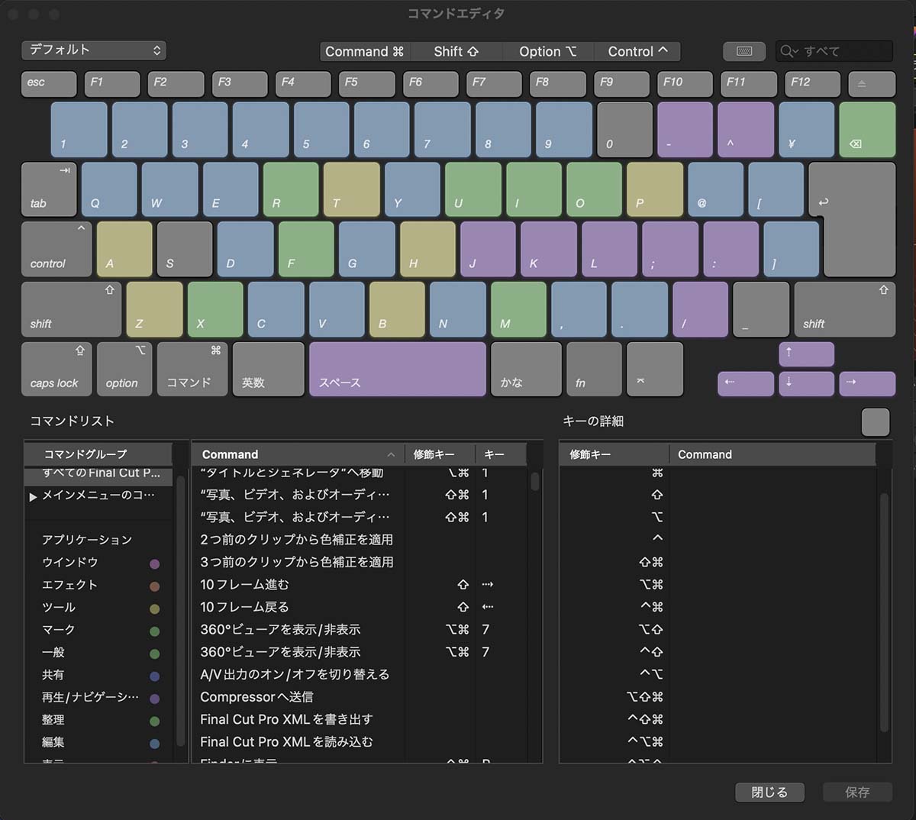Screen dimensions: 916x820
Task: Click the F12 function key
Action: coord(812,84)
